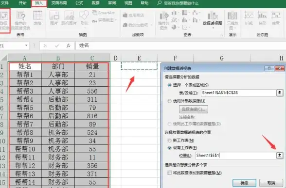
Task: Select the 选择一个表或区域 radio option
Action: pyautogui.click(x=169, y=85)
